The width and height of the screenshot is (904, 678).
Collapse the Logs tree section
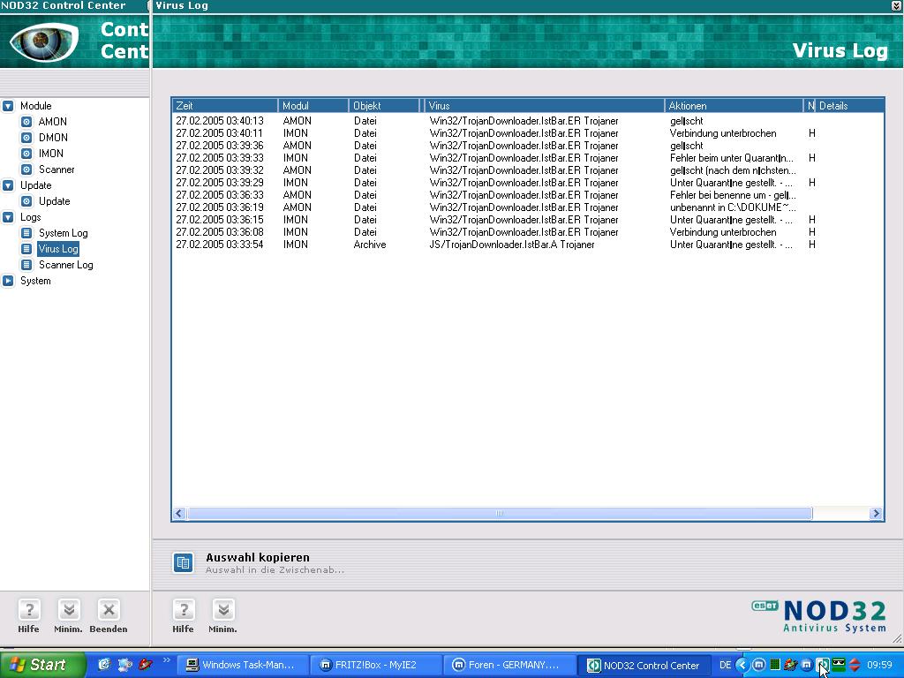[x=8, y=217]
